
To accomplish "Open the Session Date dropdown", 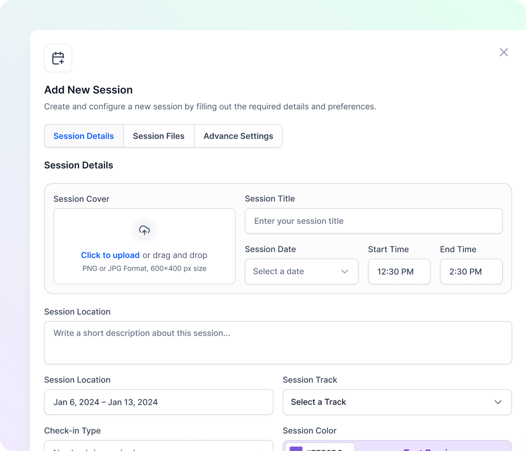I will [x=302, y=272].
